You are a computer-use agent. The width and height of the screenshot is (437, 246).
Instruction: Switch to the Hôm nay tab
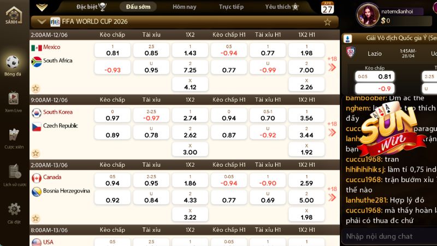point(185,7)
